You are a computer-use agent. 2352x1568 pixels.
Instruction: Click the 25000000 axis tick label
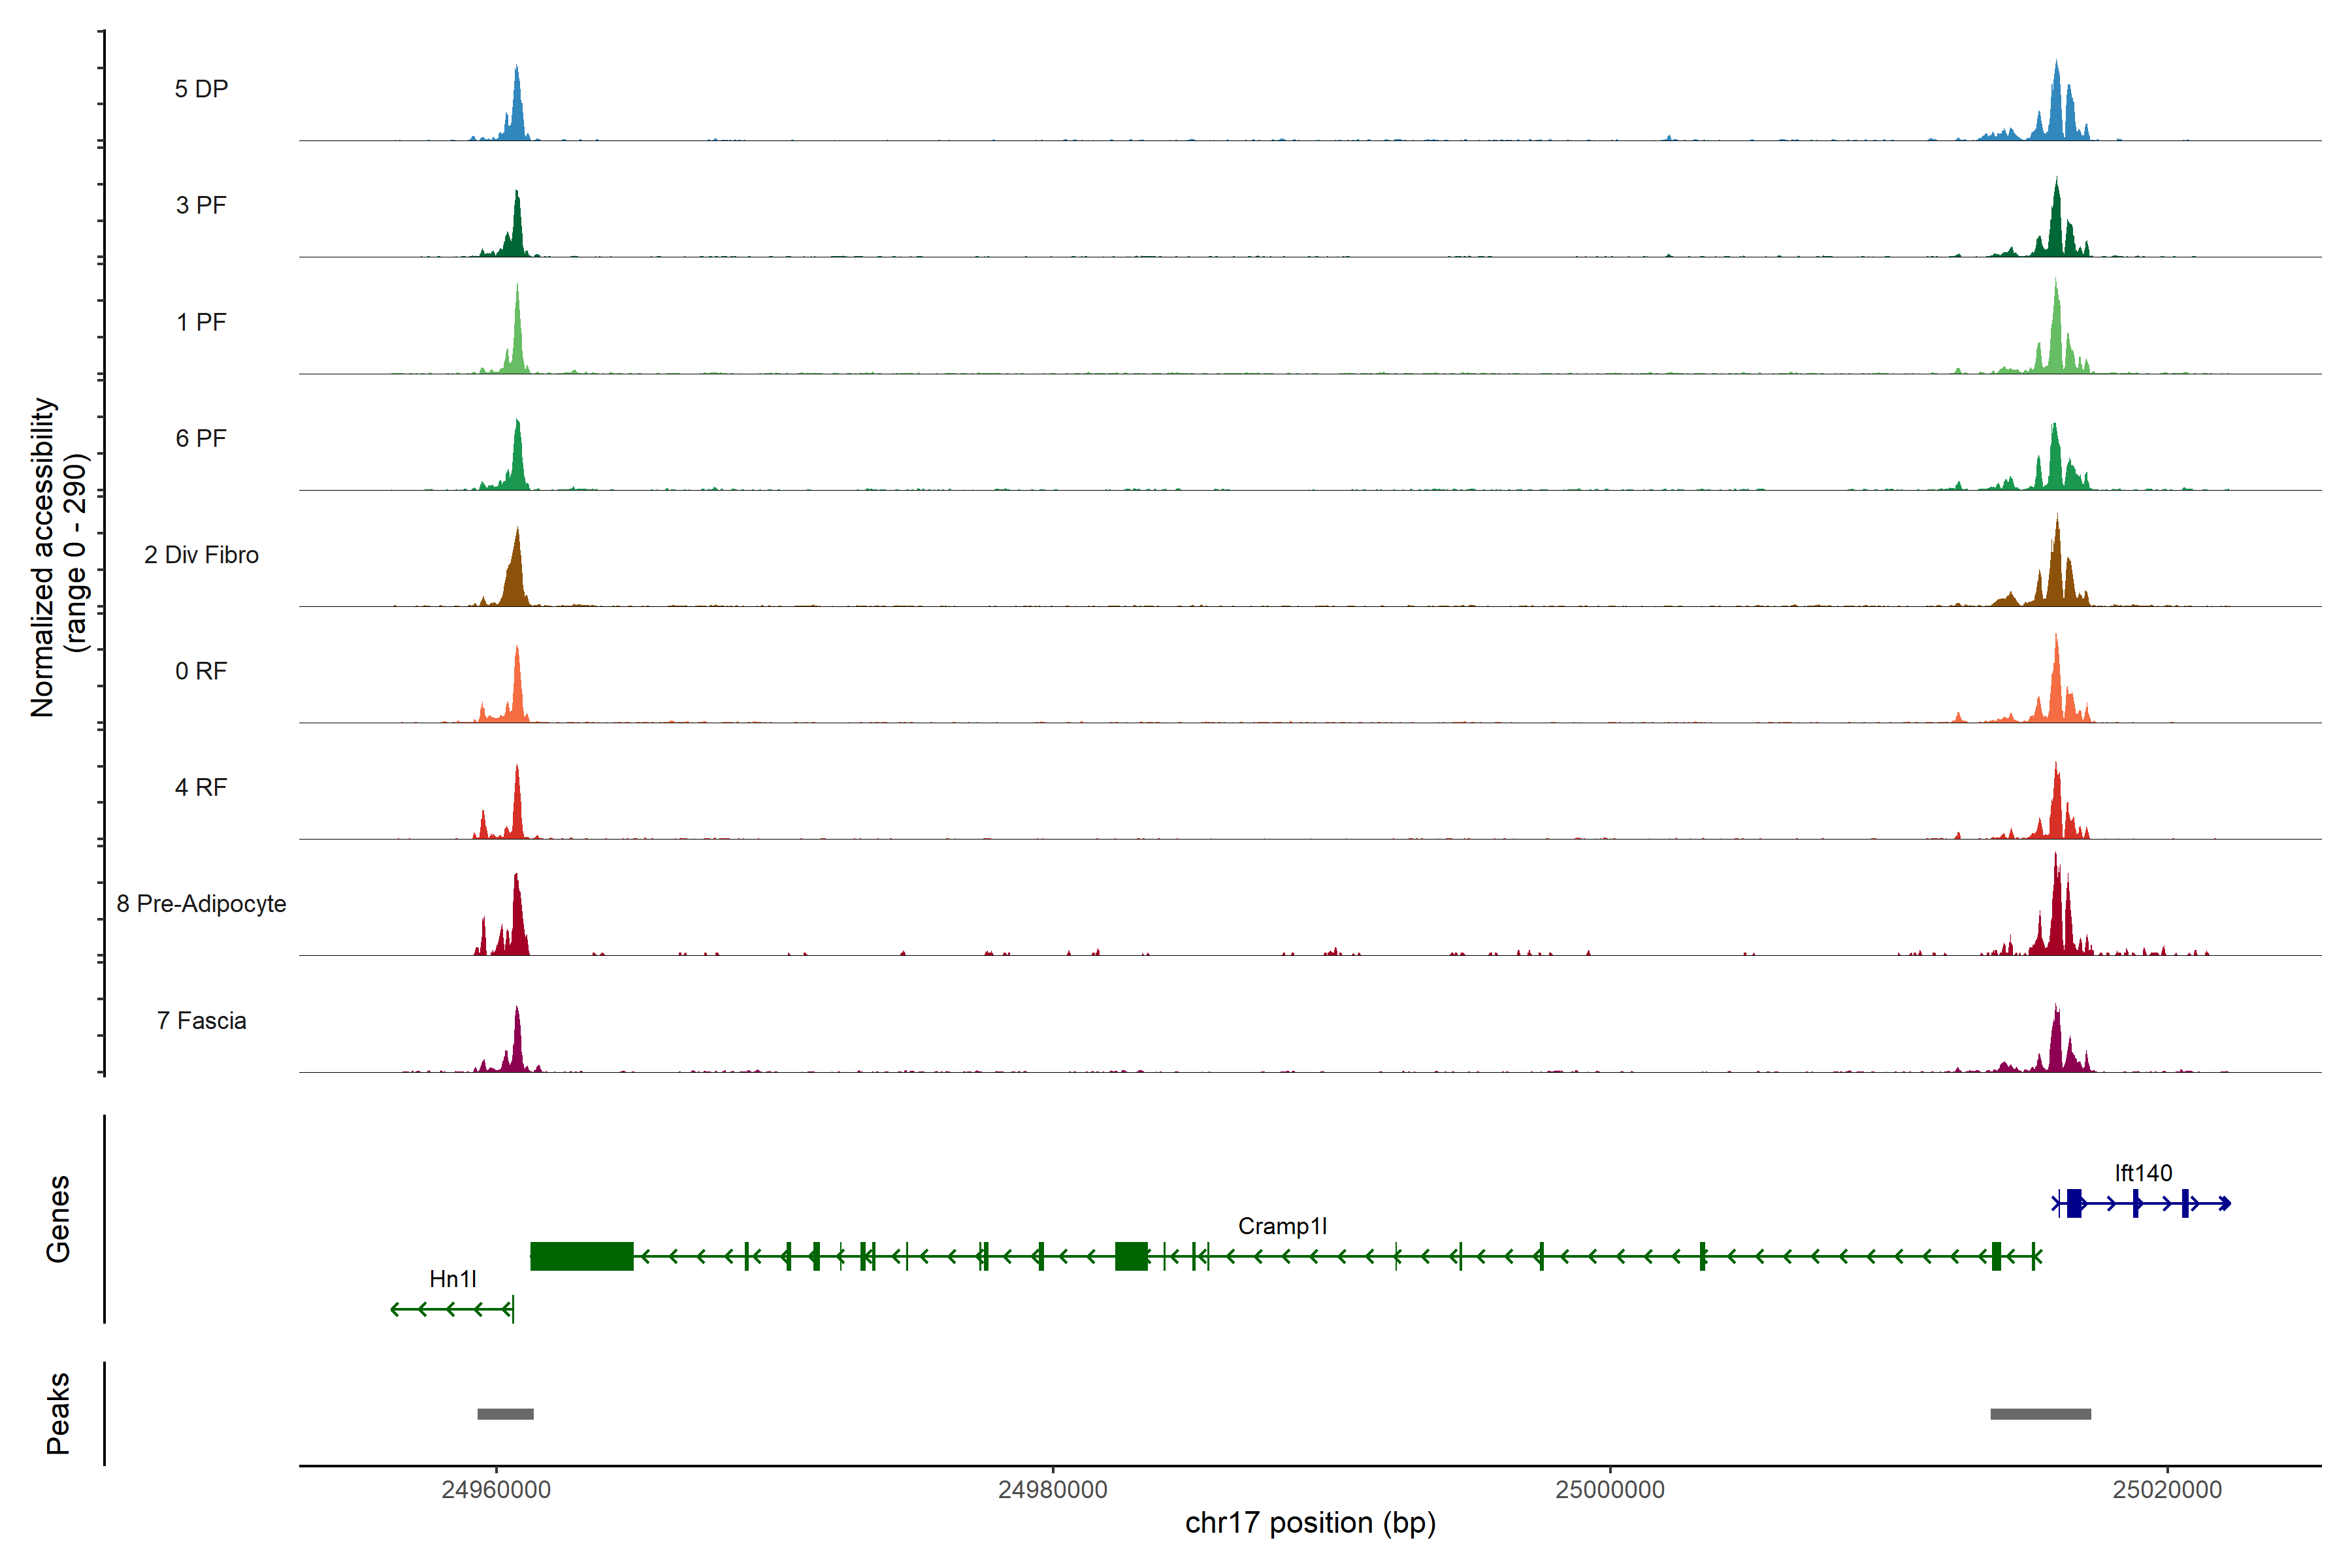[x=1610, y=1490]
